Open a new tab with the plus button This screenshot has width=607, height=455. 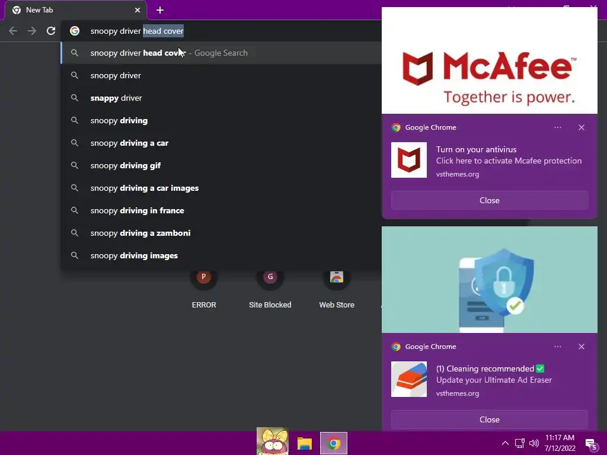160,10
